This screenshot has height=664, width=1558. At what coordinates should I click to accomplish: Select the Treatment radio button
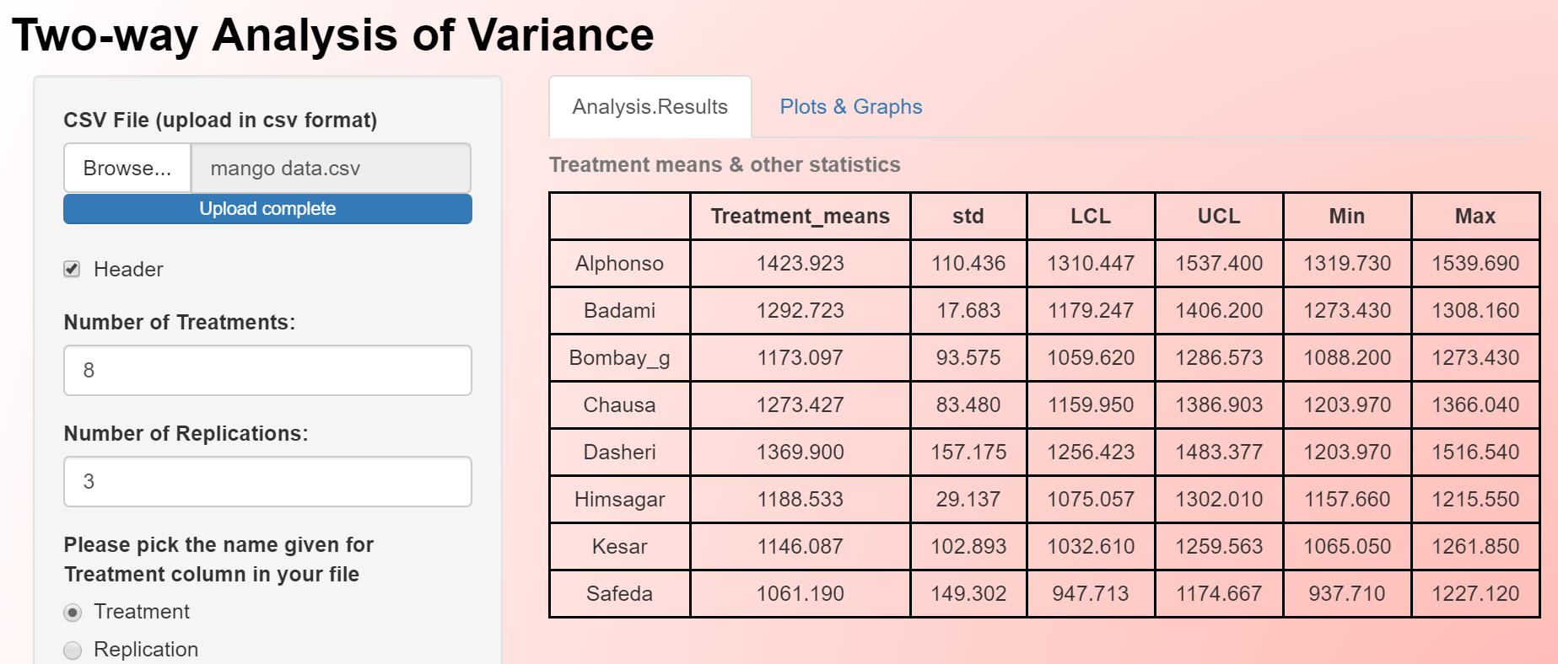coord(73,613)
